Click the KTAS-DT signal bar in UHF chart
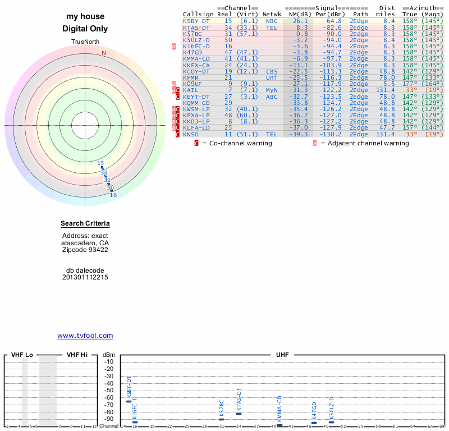This screenshot has height=431, width=449. [239, 413]
